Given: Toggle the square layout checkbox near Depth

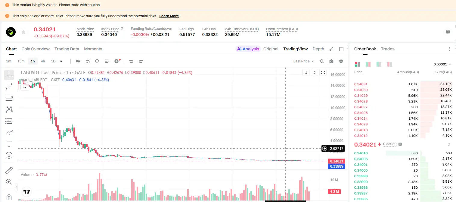Looking at the screenshot, I should (341, 49).
